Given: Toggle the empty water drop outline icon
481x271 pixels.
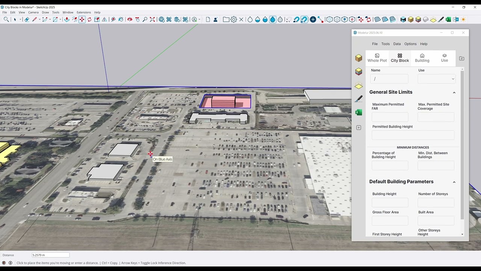Looking at the screenshot, I should pos(250,20).
